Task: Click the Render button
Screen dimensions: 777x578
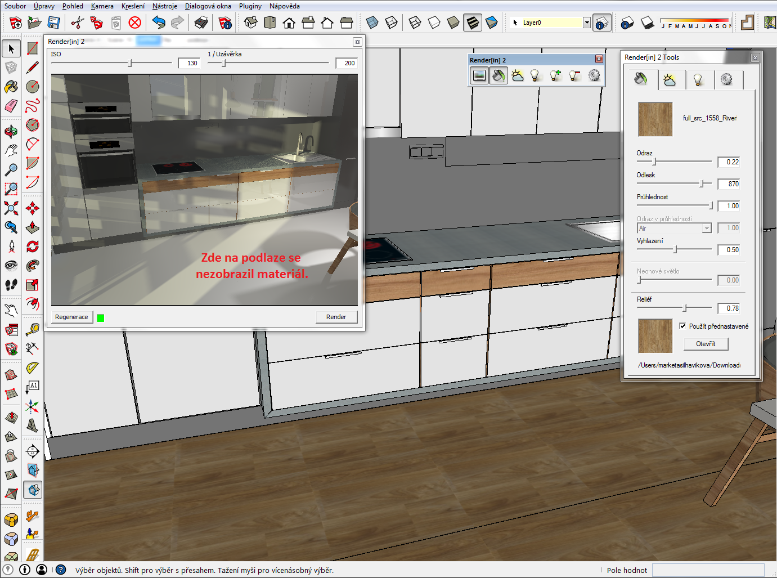Action: point(336,317)
